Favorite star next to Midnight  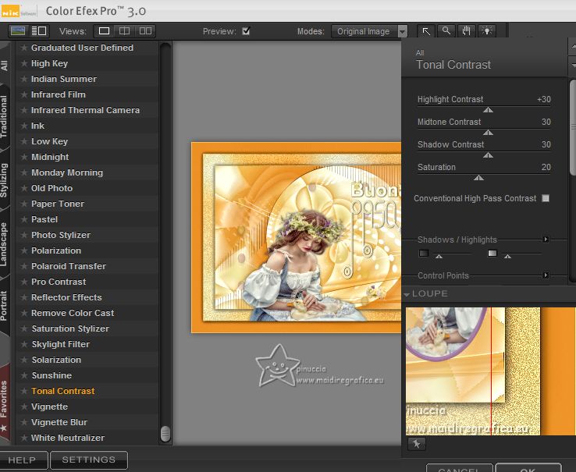point(24,158)
